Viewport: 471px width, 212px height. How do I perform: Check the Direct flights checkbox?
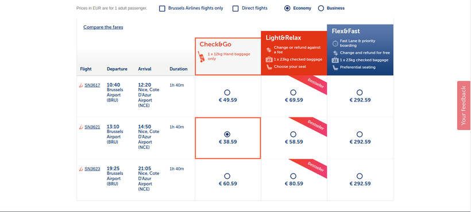[235, 9]
